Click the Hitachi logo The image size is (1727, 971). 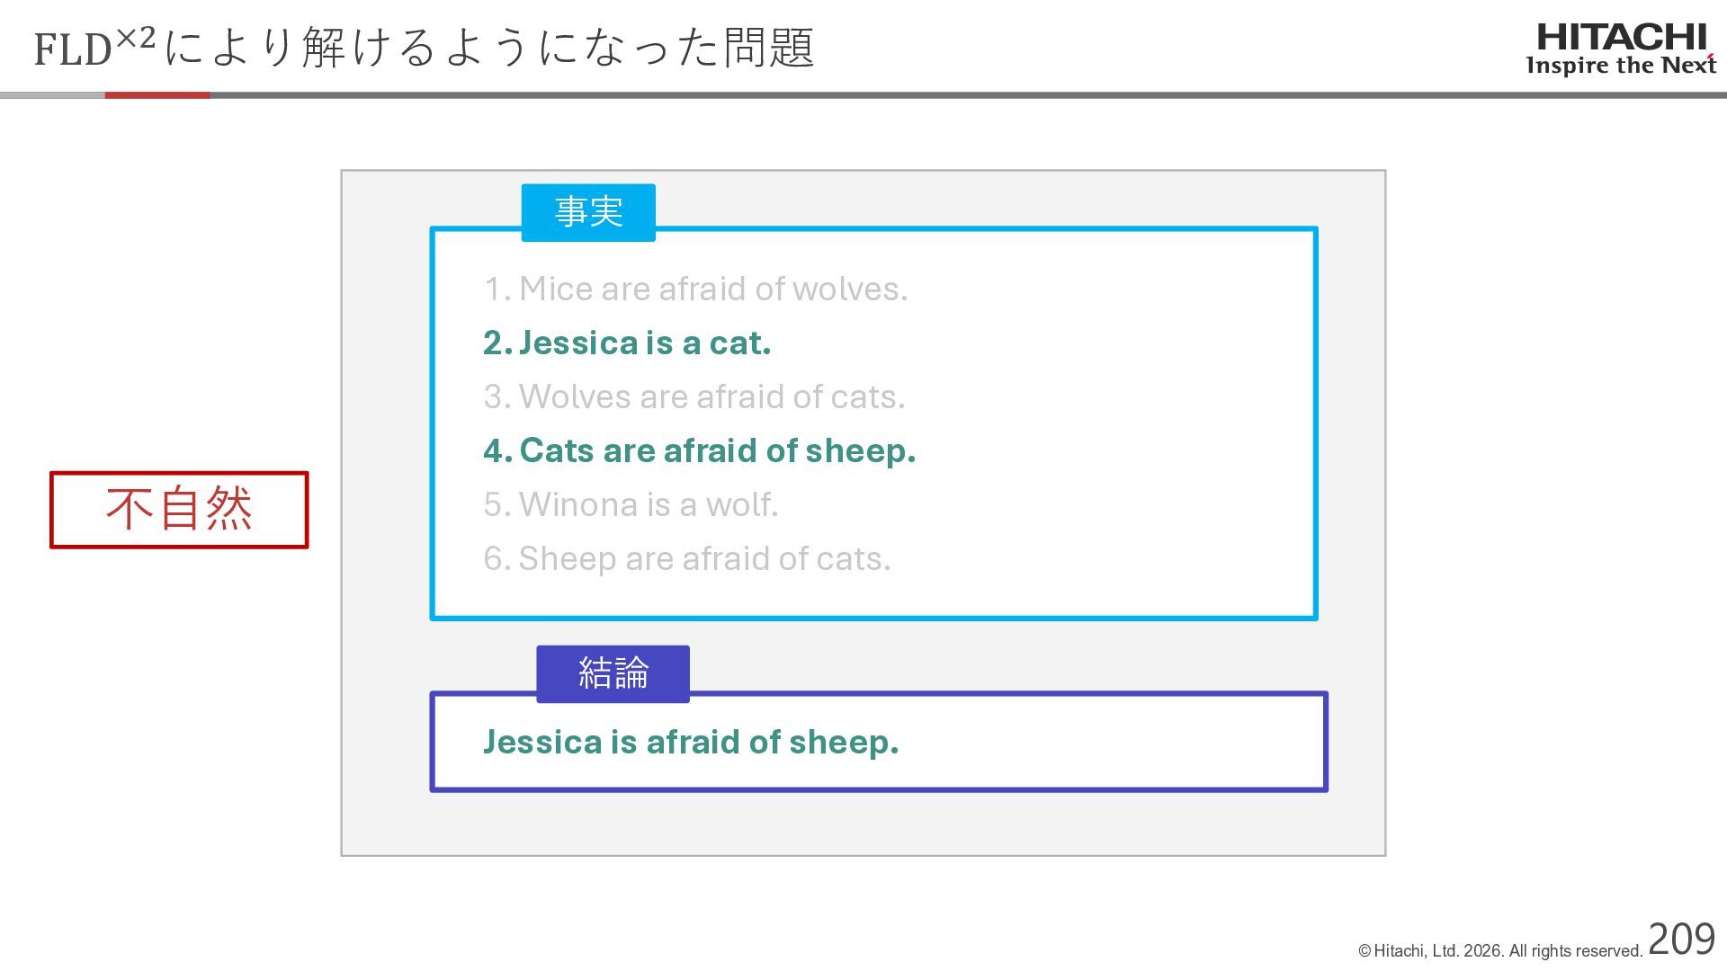1621,49
